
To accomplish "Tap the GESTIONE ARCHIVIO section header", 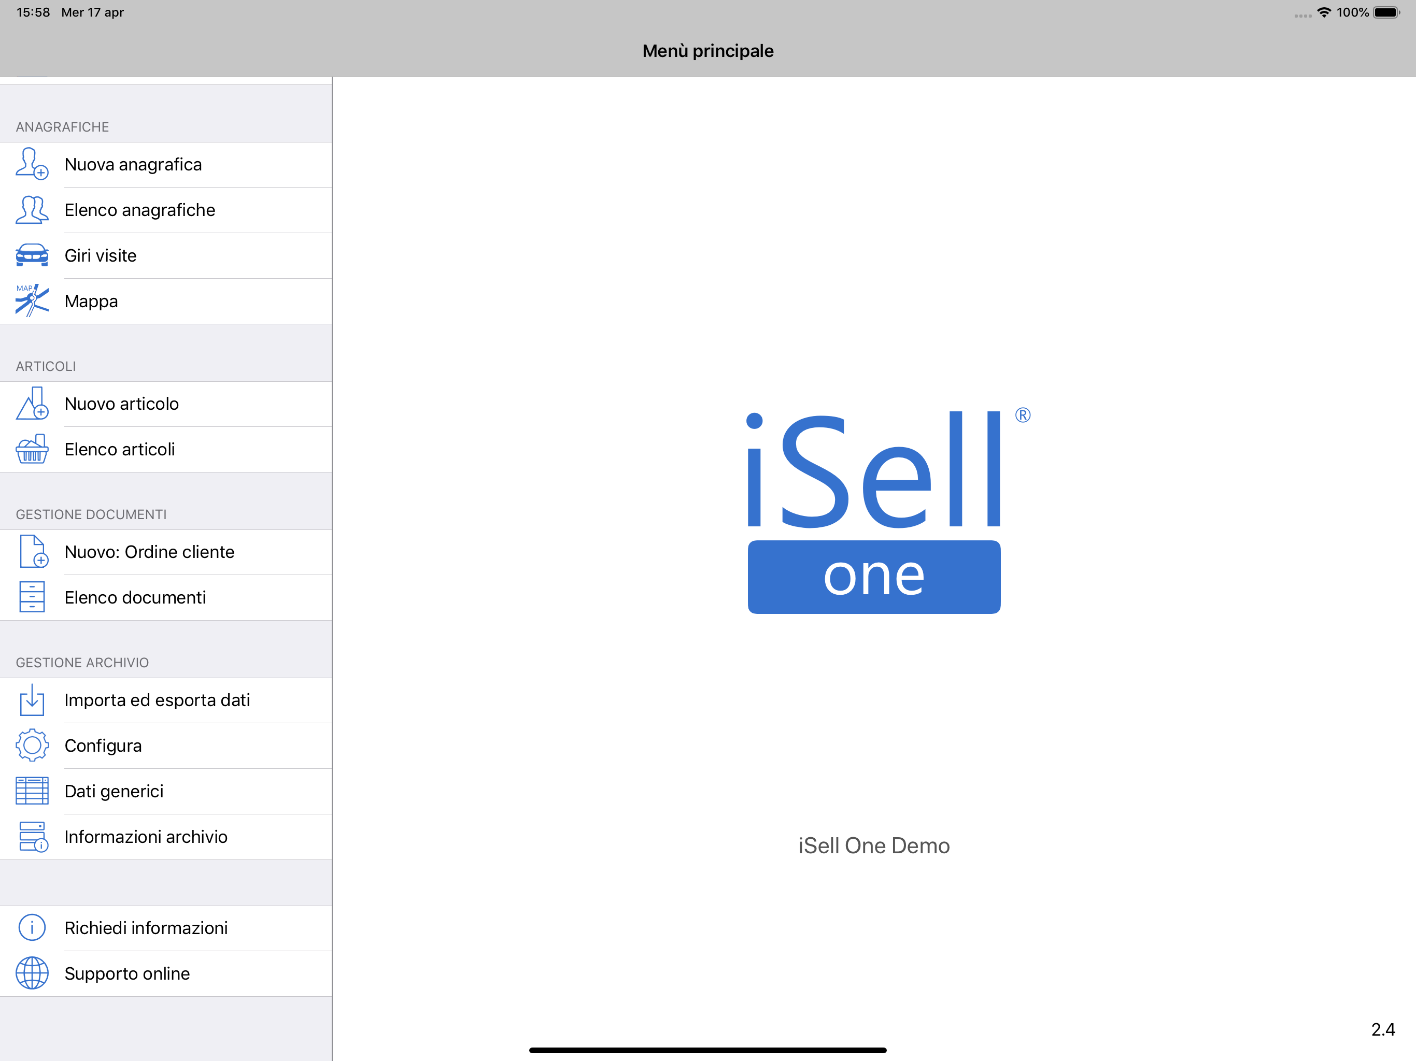I will 82,662.
